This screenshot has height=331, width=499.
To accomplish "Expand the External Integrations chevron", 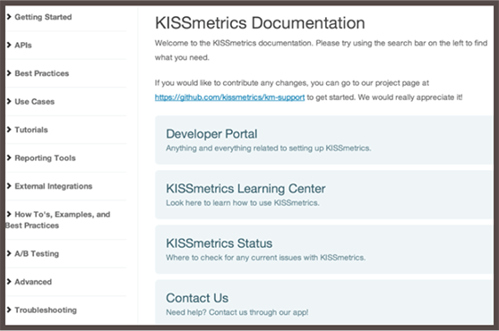I will click(9, 186).
